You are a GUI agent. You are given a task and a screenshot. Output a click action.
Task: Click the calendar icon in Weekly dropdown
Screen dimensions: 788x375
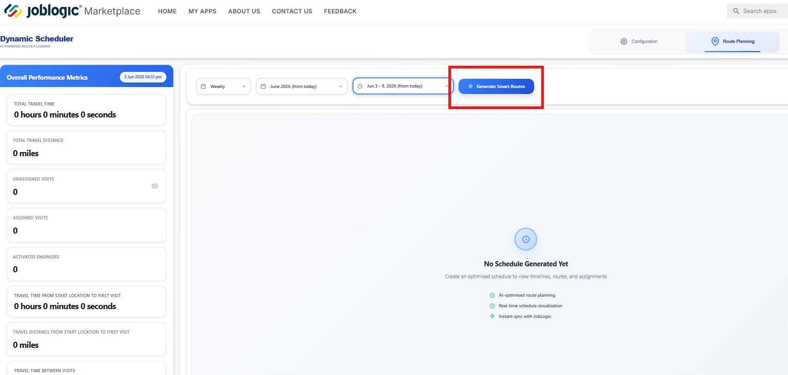coord(203,87)
